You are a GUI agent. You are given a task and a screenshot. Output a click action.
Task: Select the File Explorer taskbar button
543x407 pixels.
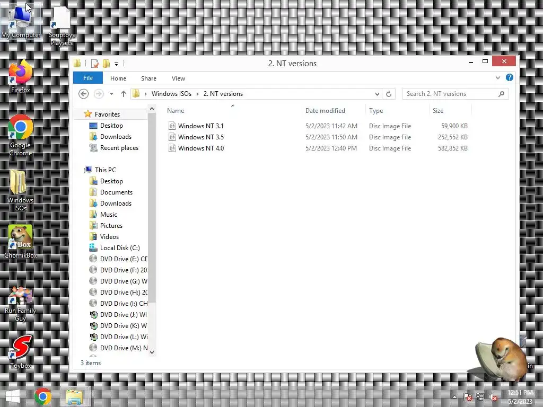coord(74,396)
